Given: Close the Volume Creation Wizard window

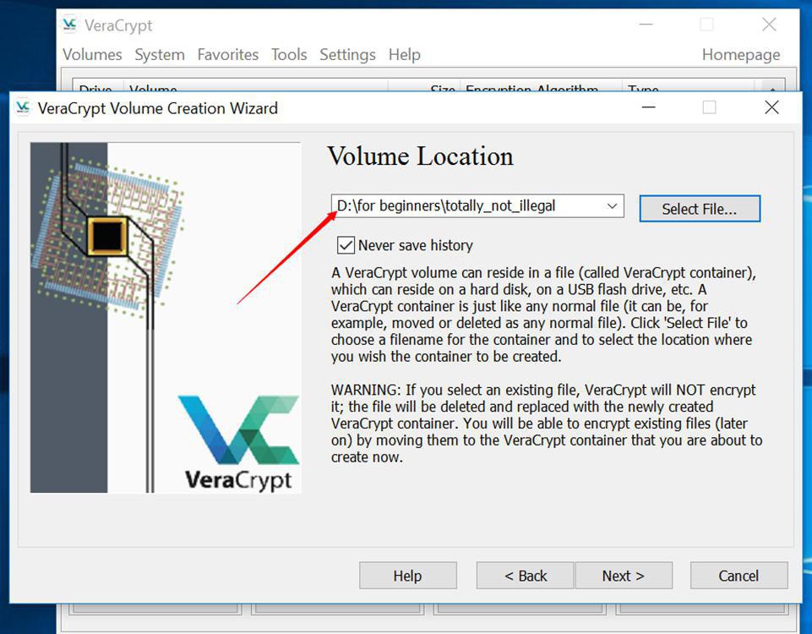Looking at the screenshot, I should coord(771,107).
